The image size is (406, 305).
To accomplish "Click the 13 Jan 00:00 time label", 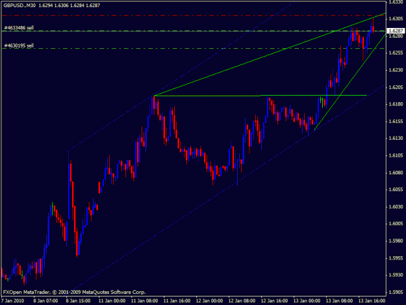I will (x=307, y=301).
